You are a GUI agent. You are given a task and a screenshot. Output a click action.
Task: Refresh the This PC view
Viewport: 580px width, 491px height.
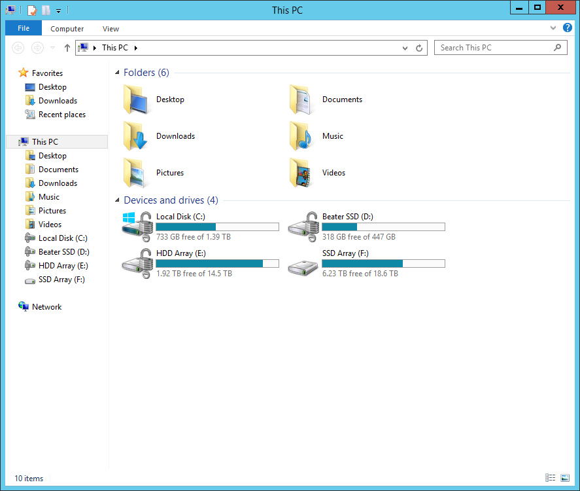[419, 48]
